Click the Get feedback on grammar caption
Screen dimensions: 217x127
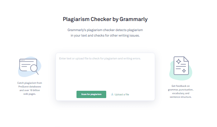(181, 91)
